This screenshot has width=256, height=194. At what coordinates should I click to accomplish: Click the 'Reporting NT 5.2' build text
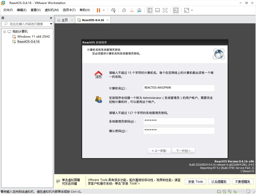coord(227,168)
